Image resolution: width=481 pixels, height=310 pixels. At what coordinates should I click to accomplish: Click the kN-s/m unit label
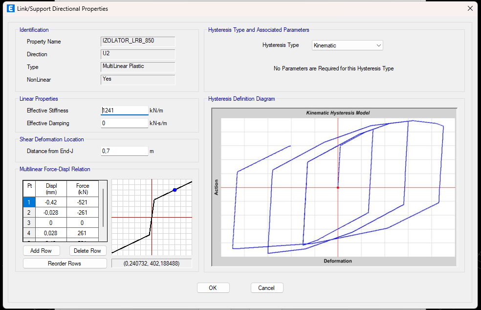coord(158,123)
